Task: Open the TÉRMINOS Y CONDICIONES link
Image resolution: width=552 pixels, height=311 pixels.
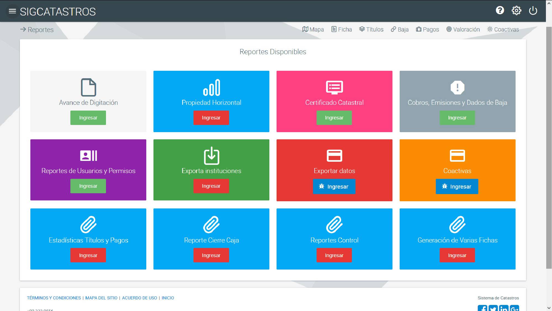Action: click(54, 298)
